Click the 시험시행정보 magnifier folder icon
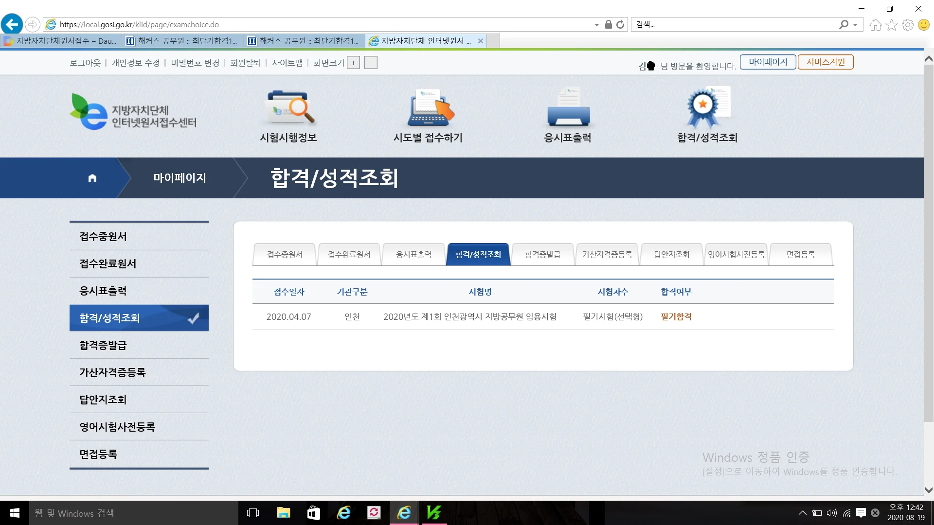The width and height of the screenshot is (934, 525). pyautogui.click(x=290, y=107)
